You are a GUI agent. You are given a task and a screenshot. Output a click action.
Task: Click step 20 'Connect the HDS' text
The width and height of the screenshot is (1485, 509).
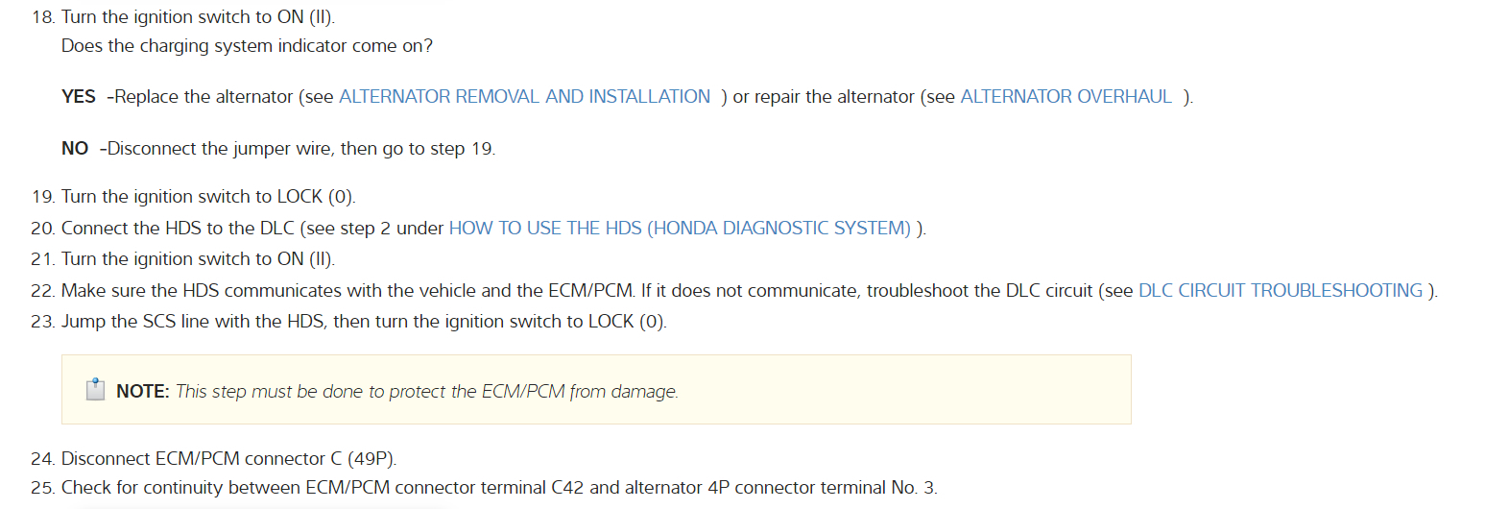[x=252, y=229]
